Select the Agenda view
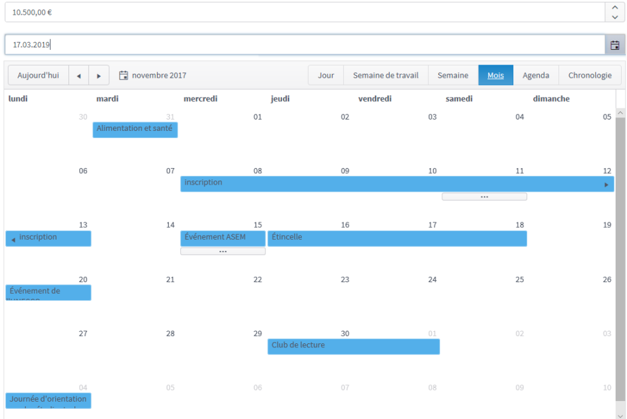 535,76
